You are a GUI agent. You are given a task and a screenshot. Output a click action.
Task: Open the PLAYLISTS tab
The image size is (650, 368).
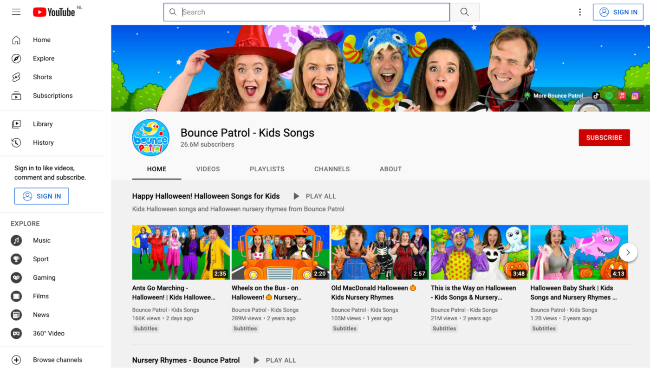coord(267,169)
